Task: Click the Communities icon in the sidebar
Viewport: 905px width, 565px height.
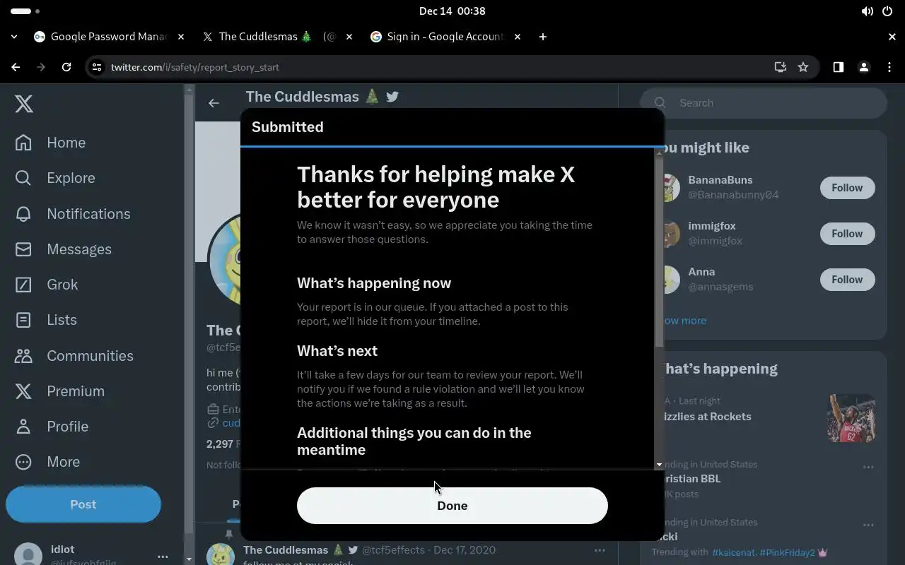Action: point(23,355)
